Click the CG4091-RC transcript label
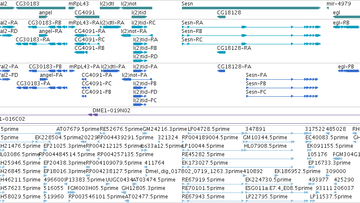Viewport: 360px width, 203px height. point(90,40)
